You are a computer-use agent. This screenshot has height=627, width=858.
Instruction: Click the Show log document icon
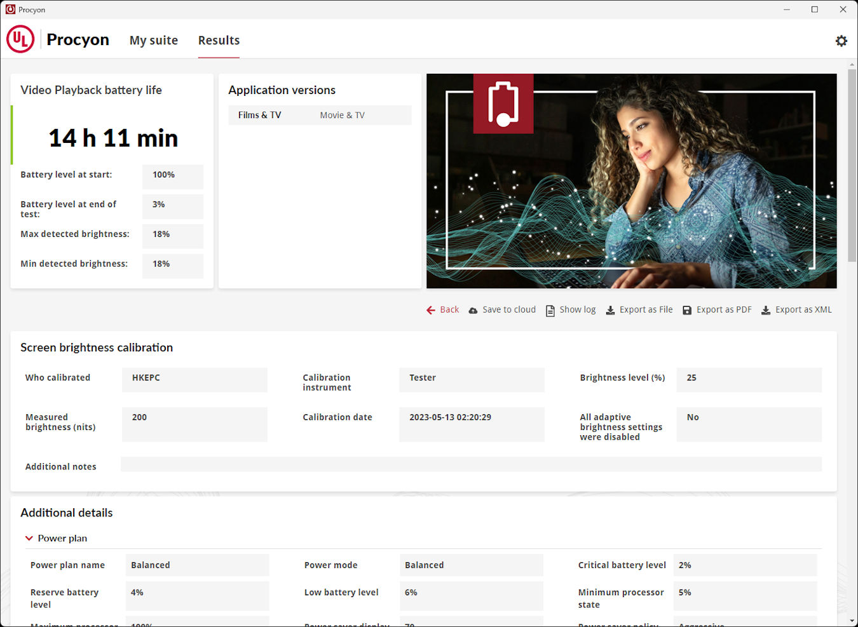tap(550, 311)
